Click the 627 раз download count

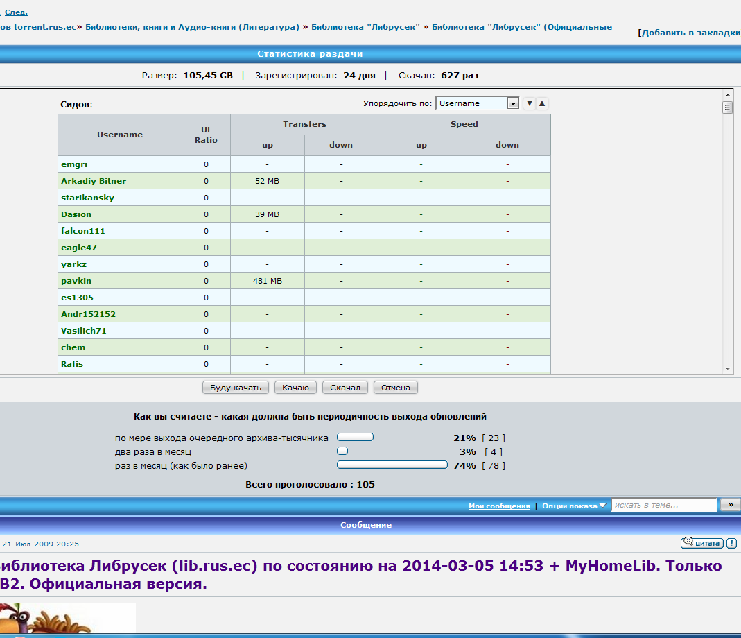click(460, 75)
